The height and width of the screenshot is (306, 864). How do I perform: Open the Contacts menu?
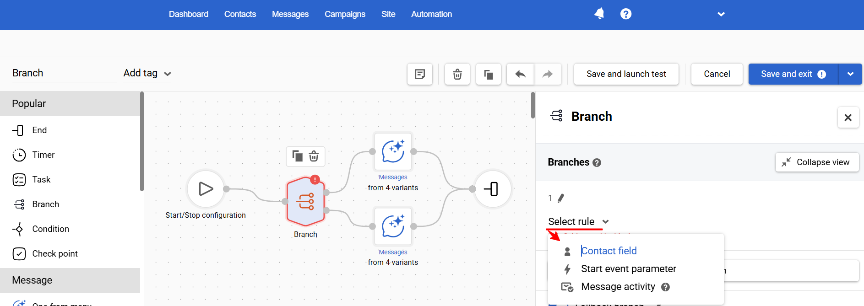point(240,14)
